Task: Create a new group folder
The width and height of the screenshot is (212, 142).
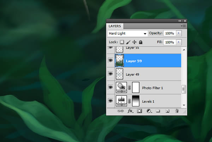Action: [x=158, y=111]
